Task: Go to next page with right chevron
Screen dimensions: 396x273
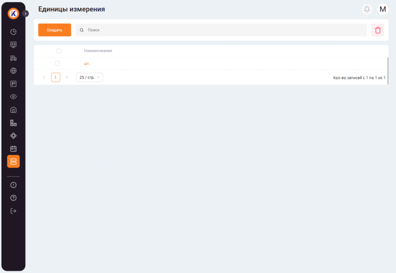Action: pyautogui.click(x=67, y=77)
